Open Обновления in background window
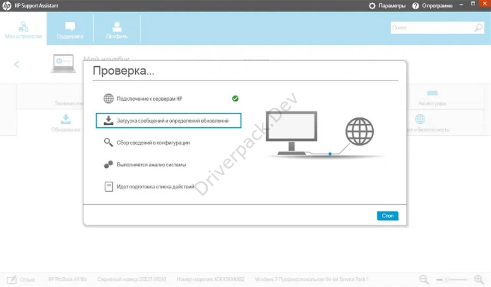This screenshot has width=491, height=287. click(x=66, y=123)
